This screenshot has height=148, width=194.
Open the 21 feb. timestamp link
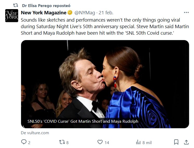106,13
